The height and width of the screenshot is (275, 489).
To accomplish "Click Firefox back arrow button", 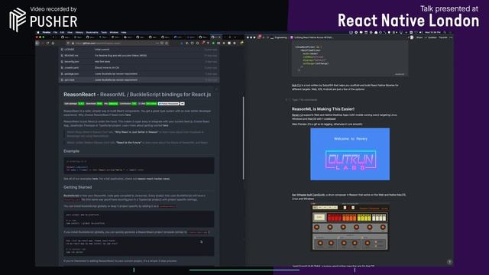I will (x=37, y=43).
